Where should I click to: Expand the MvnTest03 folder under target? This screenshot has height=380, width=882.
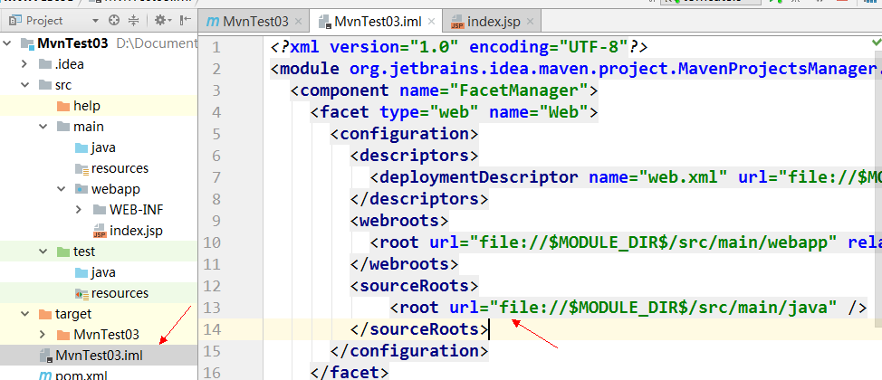pos(43,335)
